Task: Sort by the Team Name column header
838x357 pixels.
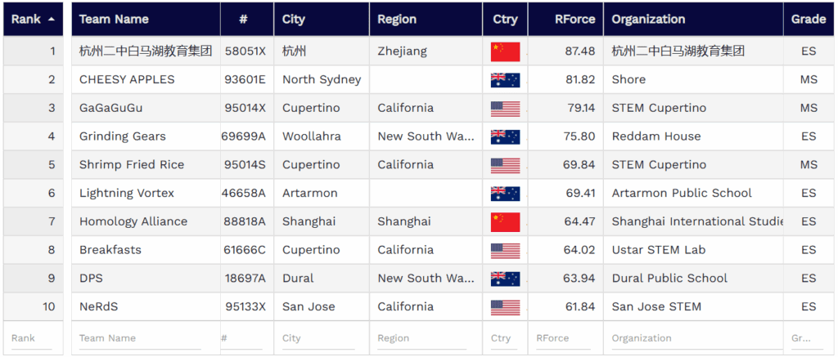Action: (x=114, y=19)
